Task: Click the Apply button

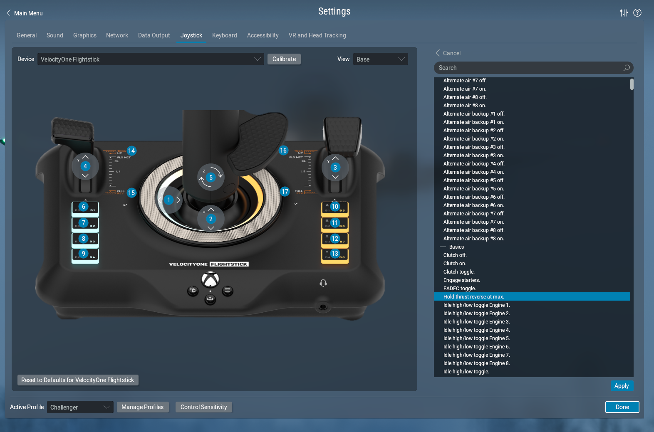Action: tap(621, 386)
